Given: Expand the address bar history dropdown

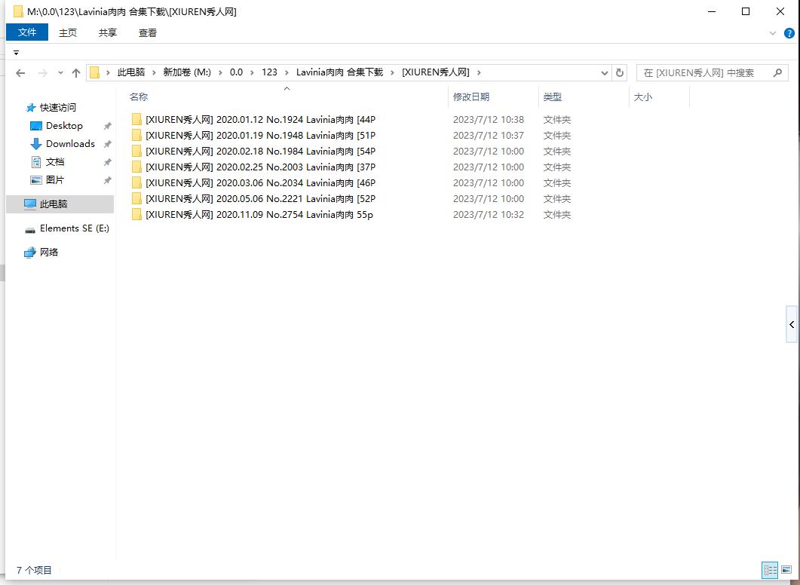Looking at the screenshot, I should pos(605,73).
